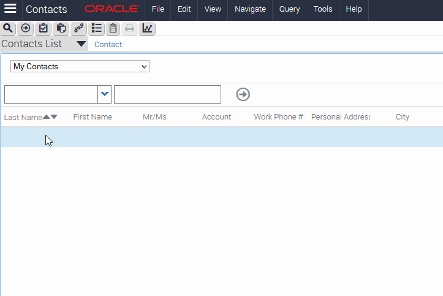The image size is (443, 296).
Task: Click the printer toolbar icon
Action: (x=129, y=28)
